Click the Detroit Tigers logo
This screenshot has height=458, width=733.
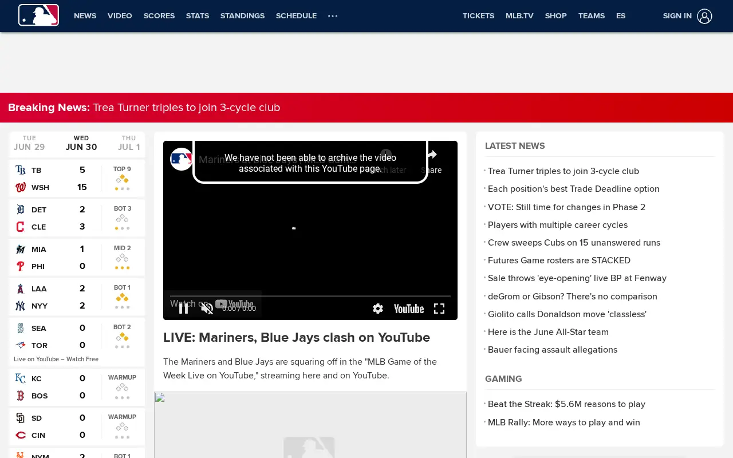coord(21,210)
